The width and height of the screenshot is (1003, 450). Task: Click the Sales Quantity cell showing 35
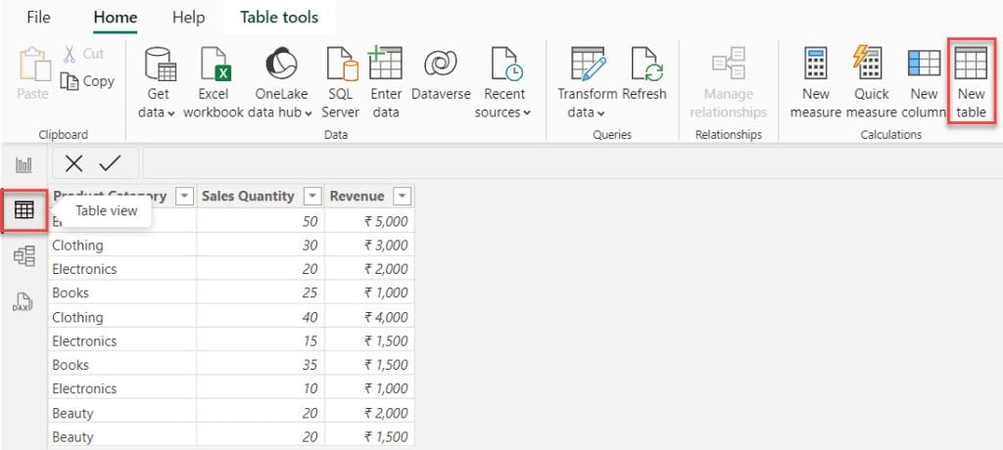pyautogui.click(x=261, y=365)
